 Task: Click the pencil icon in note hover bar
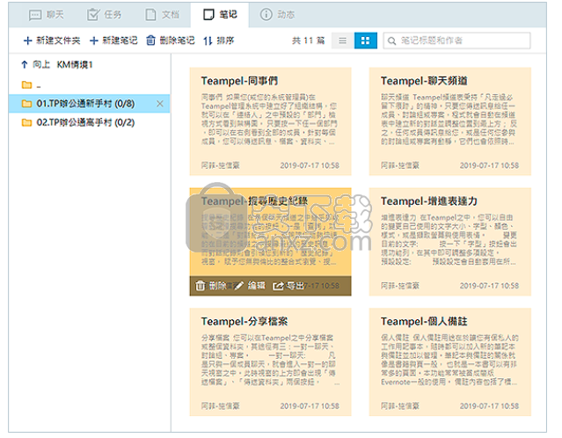tap(238, 286)
